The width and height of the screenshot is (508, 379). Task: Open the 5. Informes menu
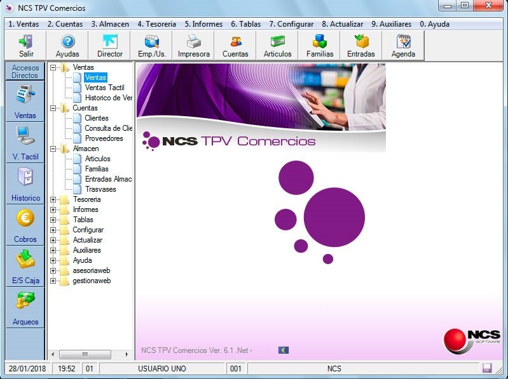(x=203, y=24)
